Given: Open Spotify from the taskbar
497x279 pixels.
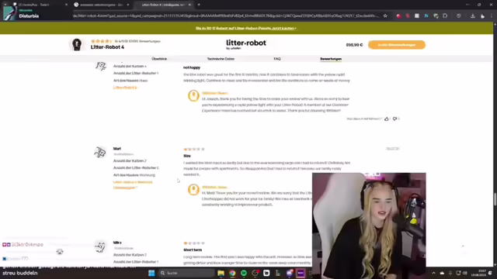Looking at the screenshot, I should click(244, 273).
